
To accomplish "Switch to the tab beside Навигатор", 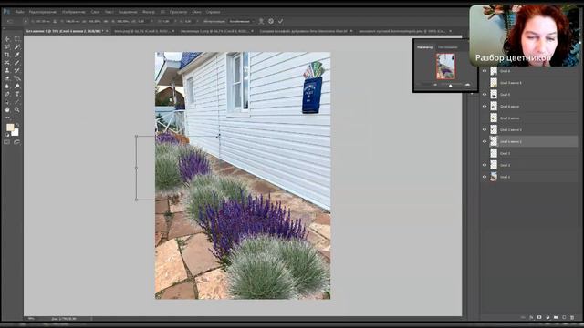I will click(447, 47).
